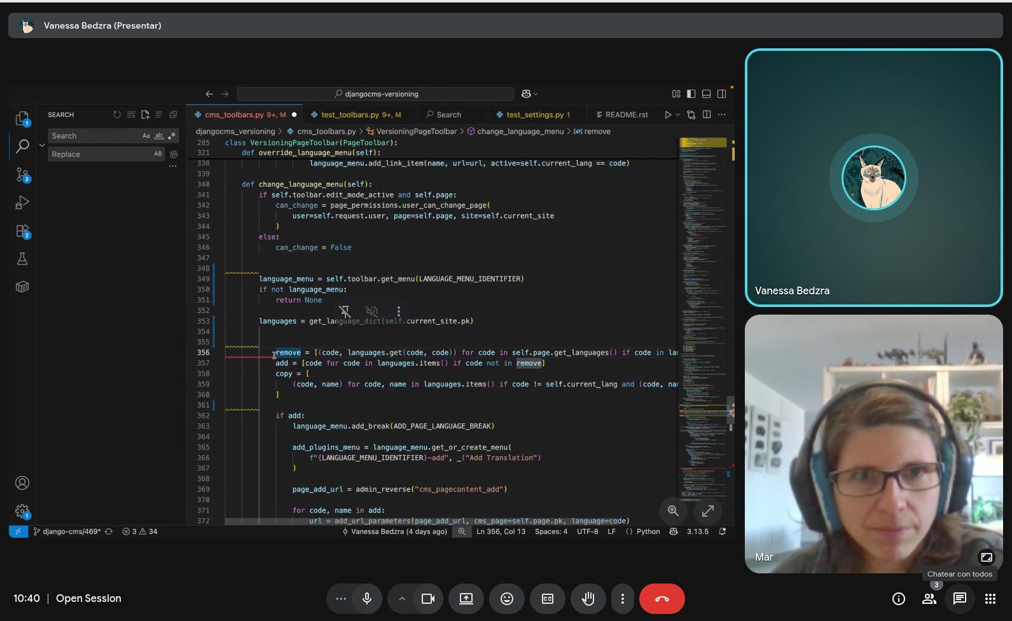Switch to test_settings.py tab
The width and height of the screenshot is (1012, 621).
point(538,115)
